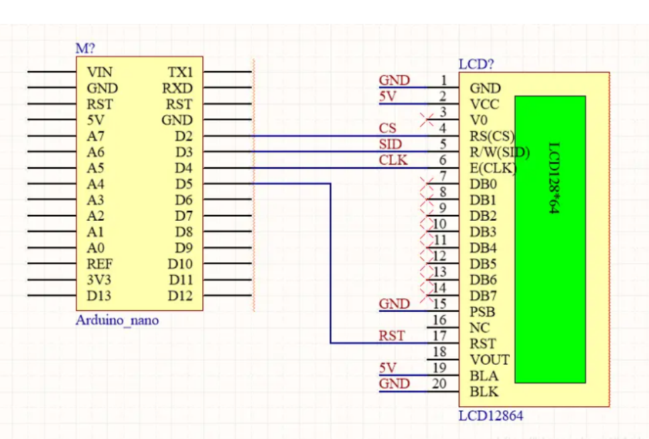
Task: Click the A3 pin label
Action: (x=95, y=200)
